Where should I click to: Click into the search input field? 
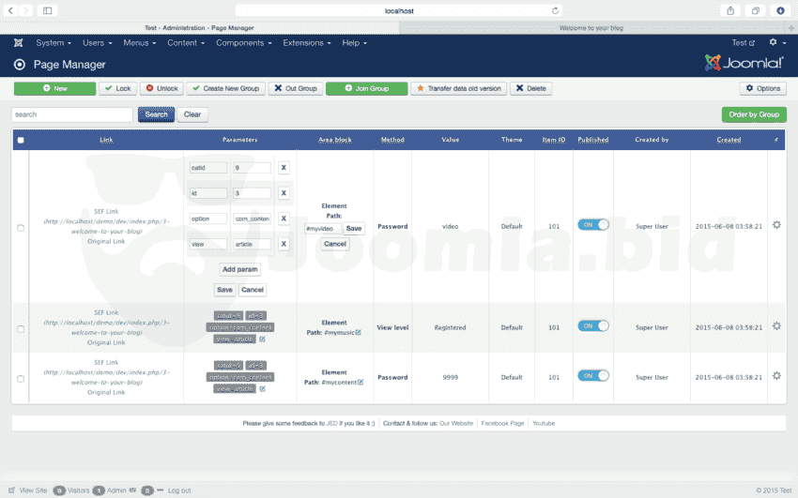point(72,114)
